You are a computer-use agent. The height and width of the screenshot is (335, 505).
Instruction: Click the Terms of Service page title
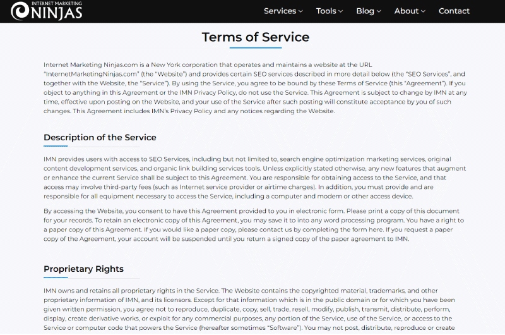click(x=256, y=37)
